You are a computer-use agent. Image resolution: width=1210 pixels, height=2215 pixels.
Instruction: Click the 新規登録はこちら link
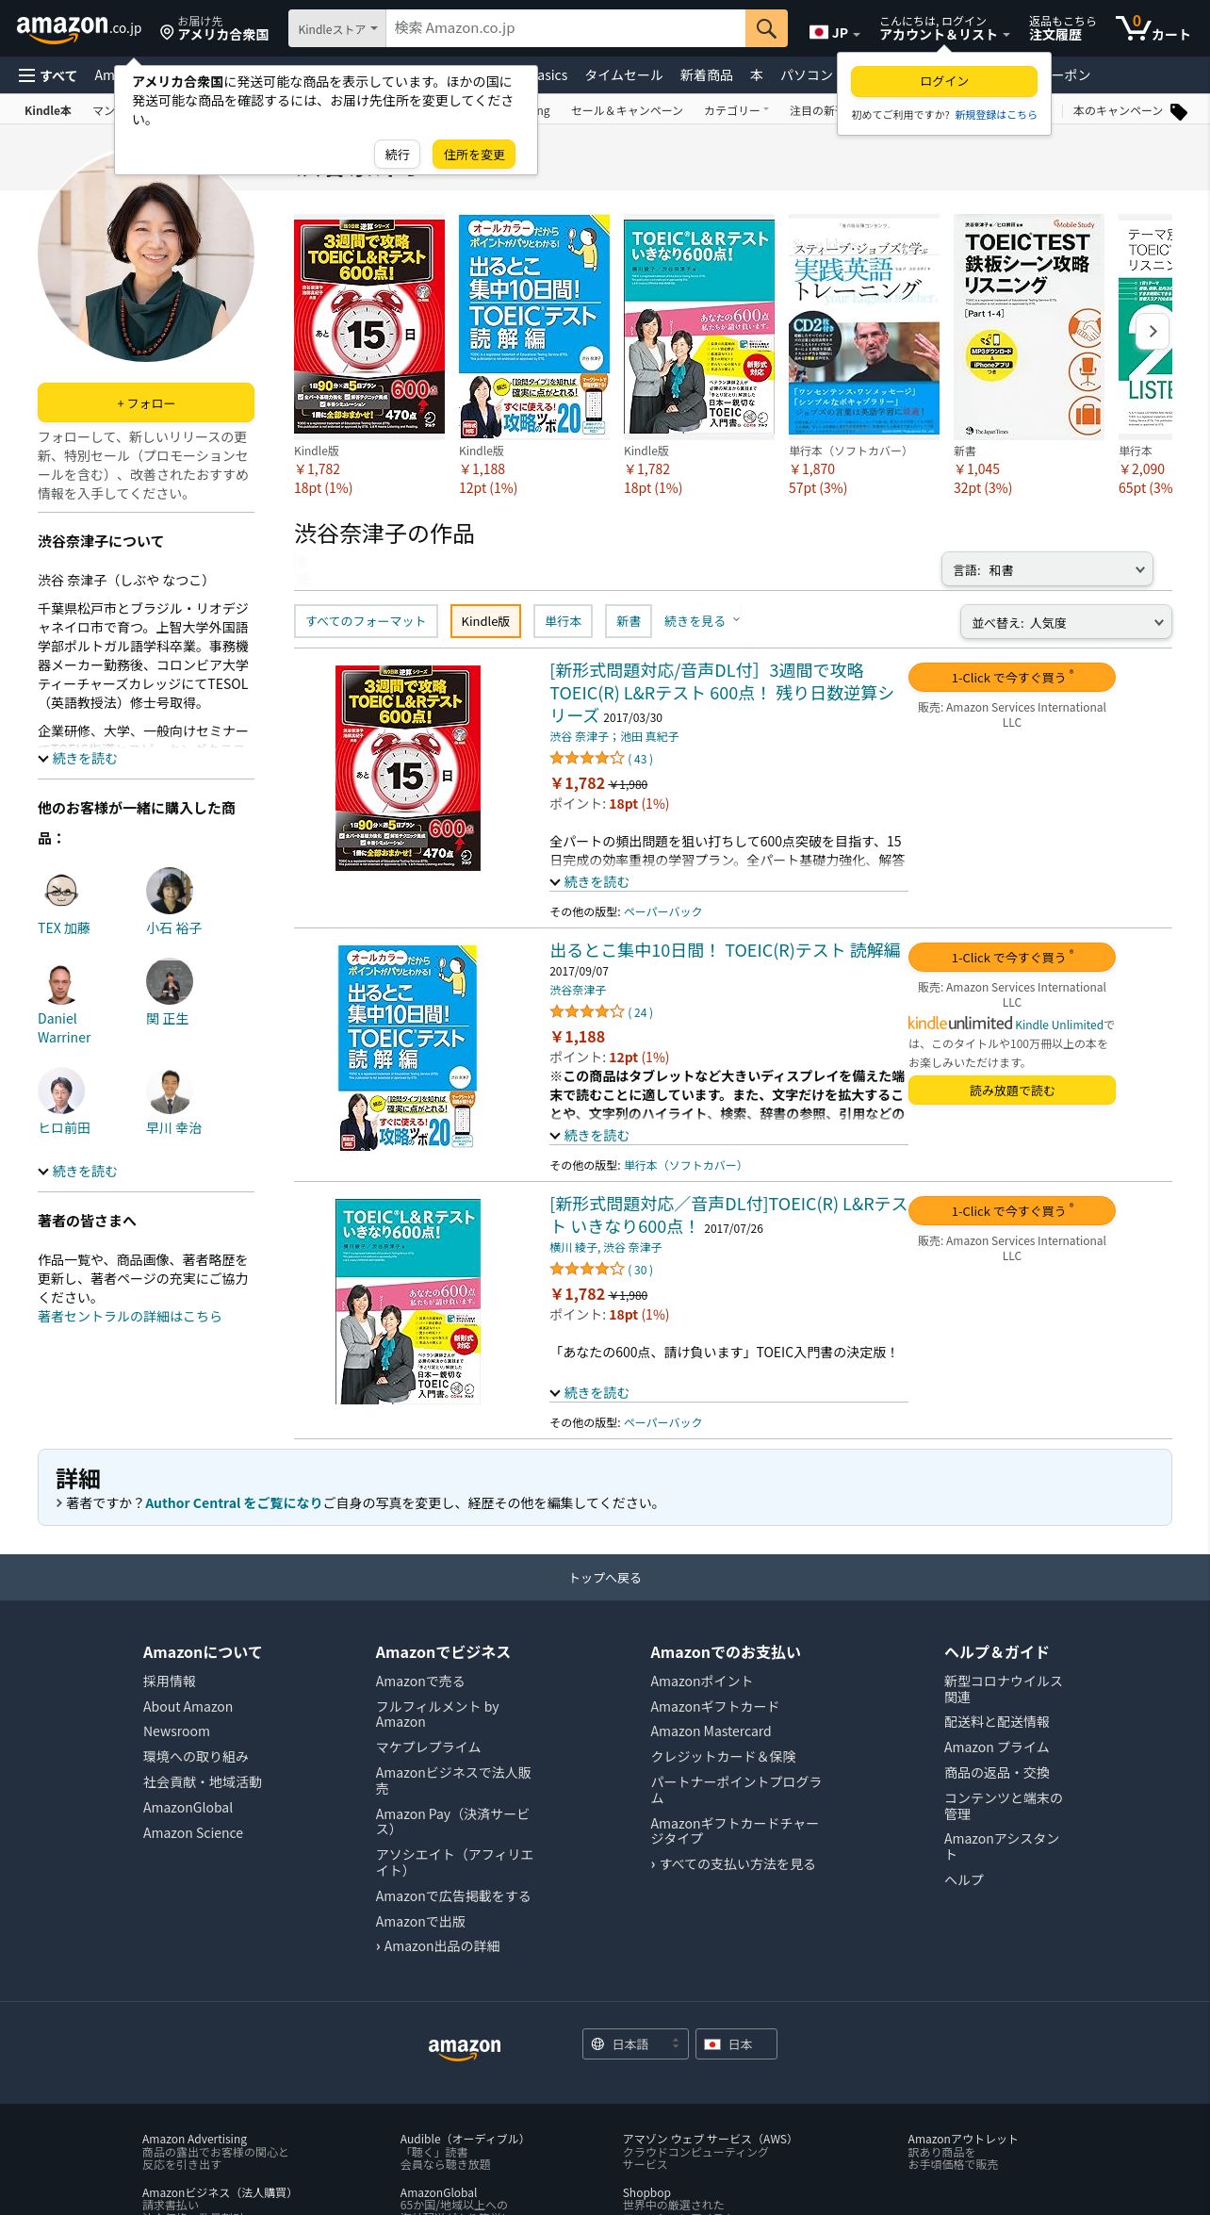pyautogui.click(x=995, y=115)
